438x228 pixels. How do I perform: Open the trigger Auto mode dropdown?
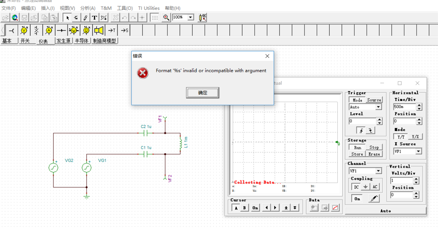click(379, 107)
